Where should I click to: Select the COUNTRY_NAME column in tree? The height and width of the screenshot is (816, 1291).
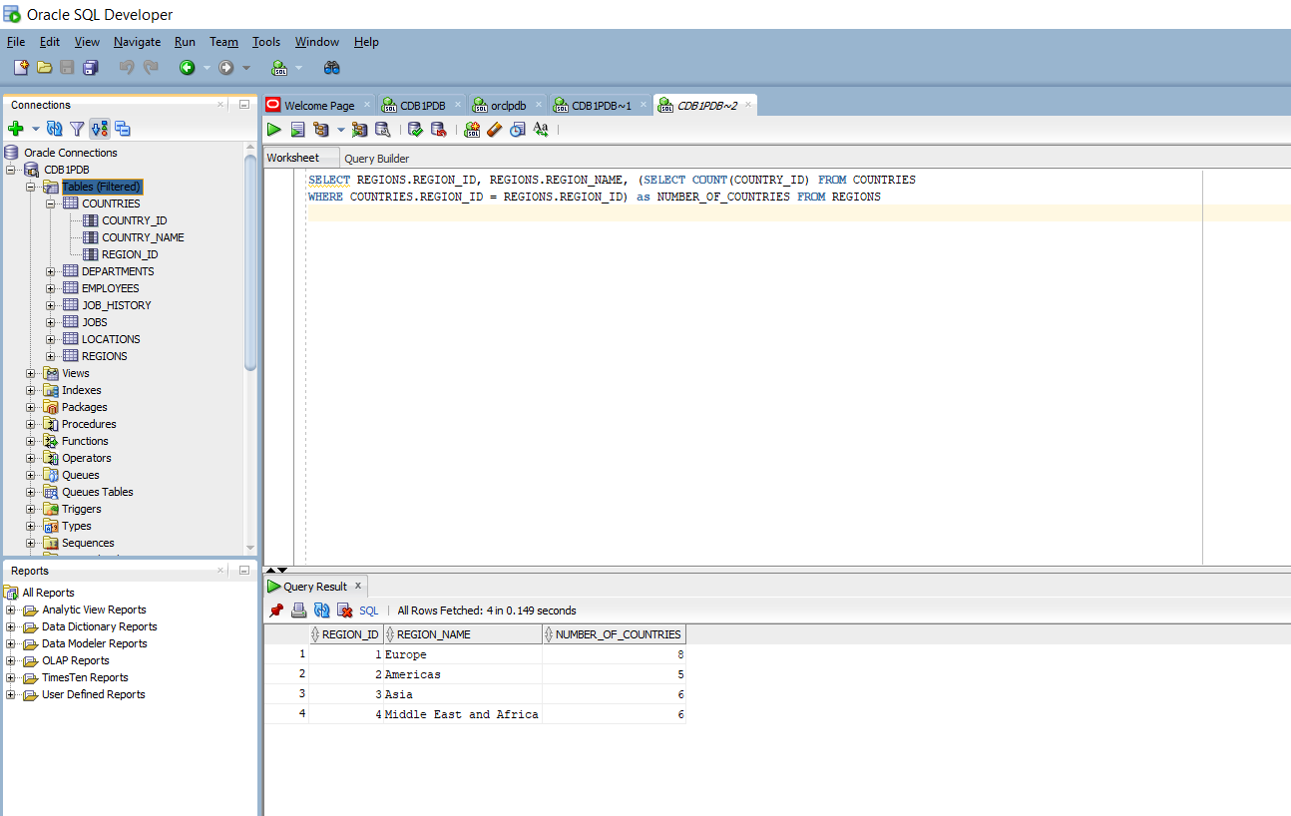pos(143,237)
